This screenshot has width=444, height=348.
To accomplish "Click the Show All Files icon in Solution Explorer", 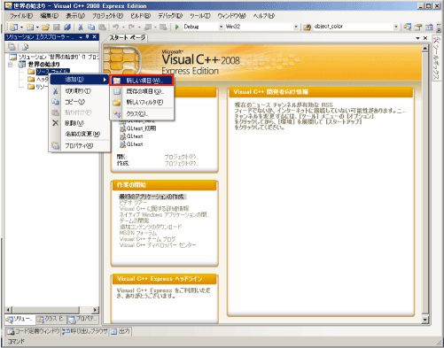I will click(26, 46).
